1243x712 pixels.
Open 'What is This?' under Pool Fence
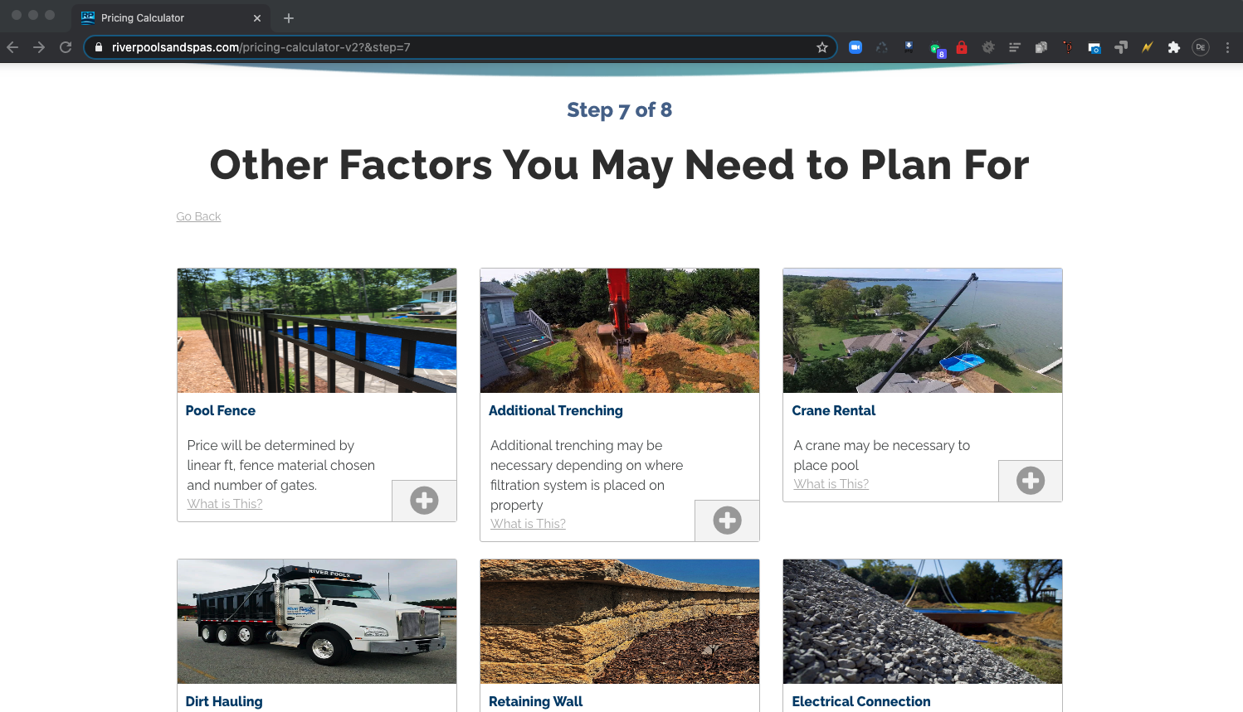coord(225,504)
